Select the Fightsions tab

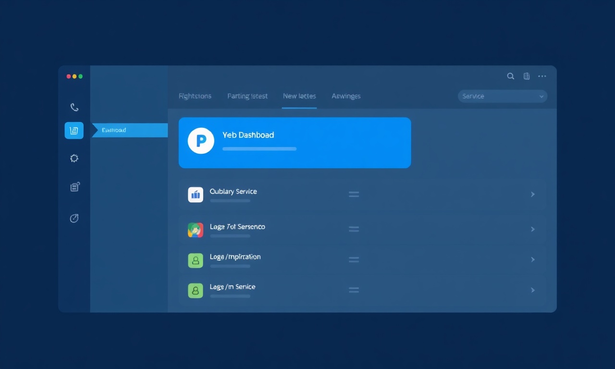pyautogui.click(x=195, y=96)
